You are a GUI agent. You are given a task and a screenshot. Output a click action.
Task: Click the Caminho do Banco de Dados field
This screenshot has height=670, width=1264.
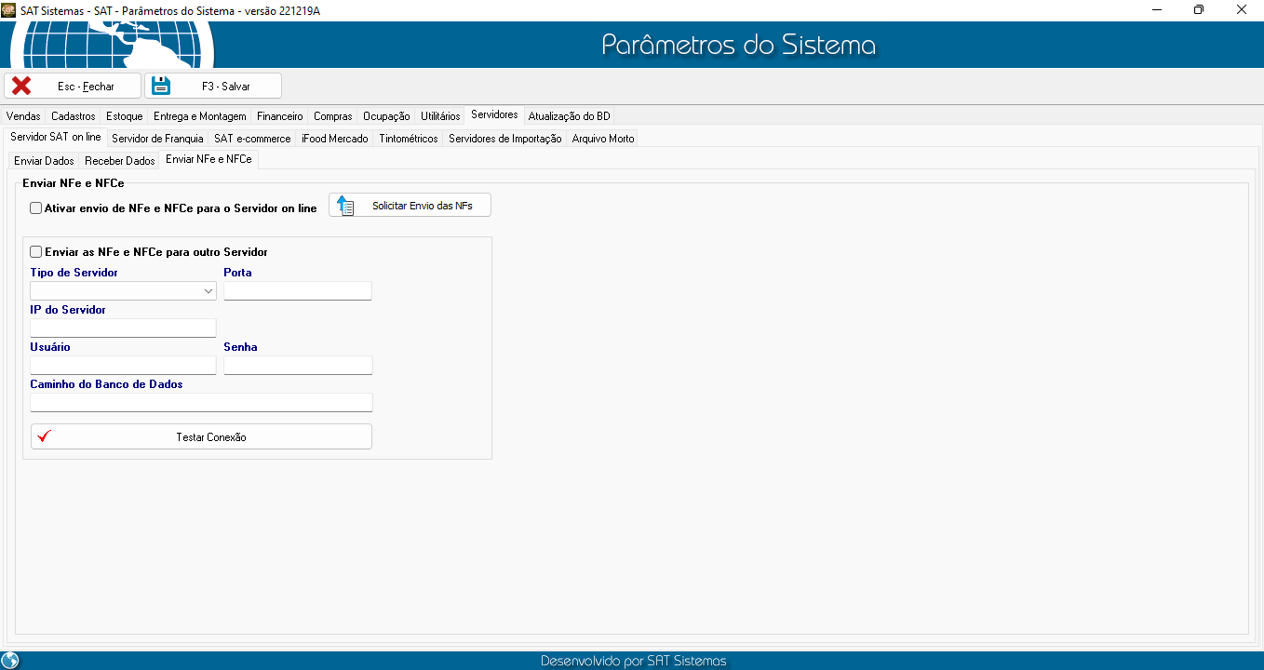(x=201, y=403)
